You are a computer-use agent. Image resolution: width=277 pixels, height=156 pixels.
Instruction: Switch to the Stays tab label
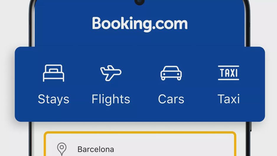pos(53,99)
